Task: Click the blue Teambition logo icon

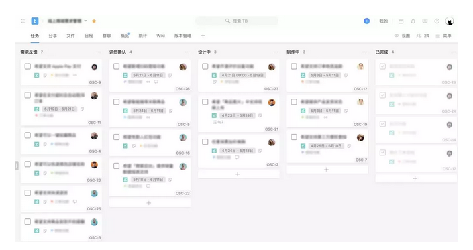Action: [35, 21]
